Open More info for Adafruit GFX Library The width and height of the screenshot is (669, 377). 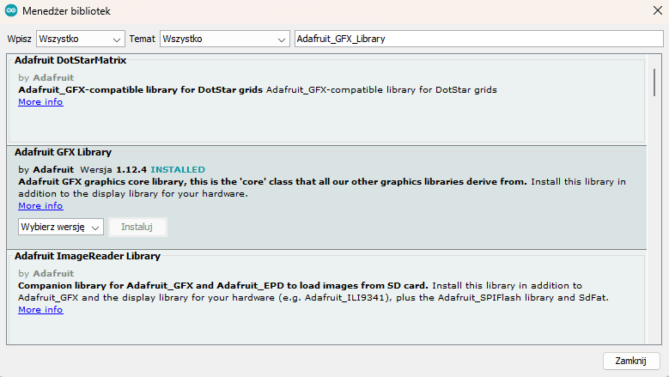point(40,206)
